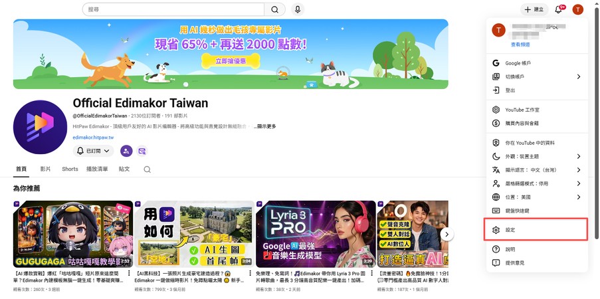Click the translate icon for 顯示語言
Viewport: 600px width, 299px height.
click(x=496, y=169)
